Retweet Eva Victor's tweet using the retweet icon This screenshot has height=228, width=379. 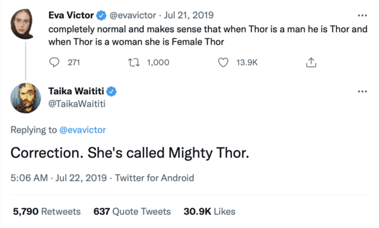(x=134, y=63)
